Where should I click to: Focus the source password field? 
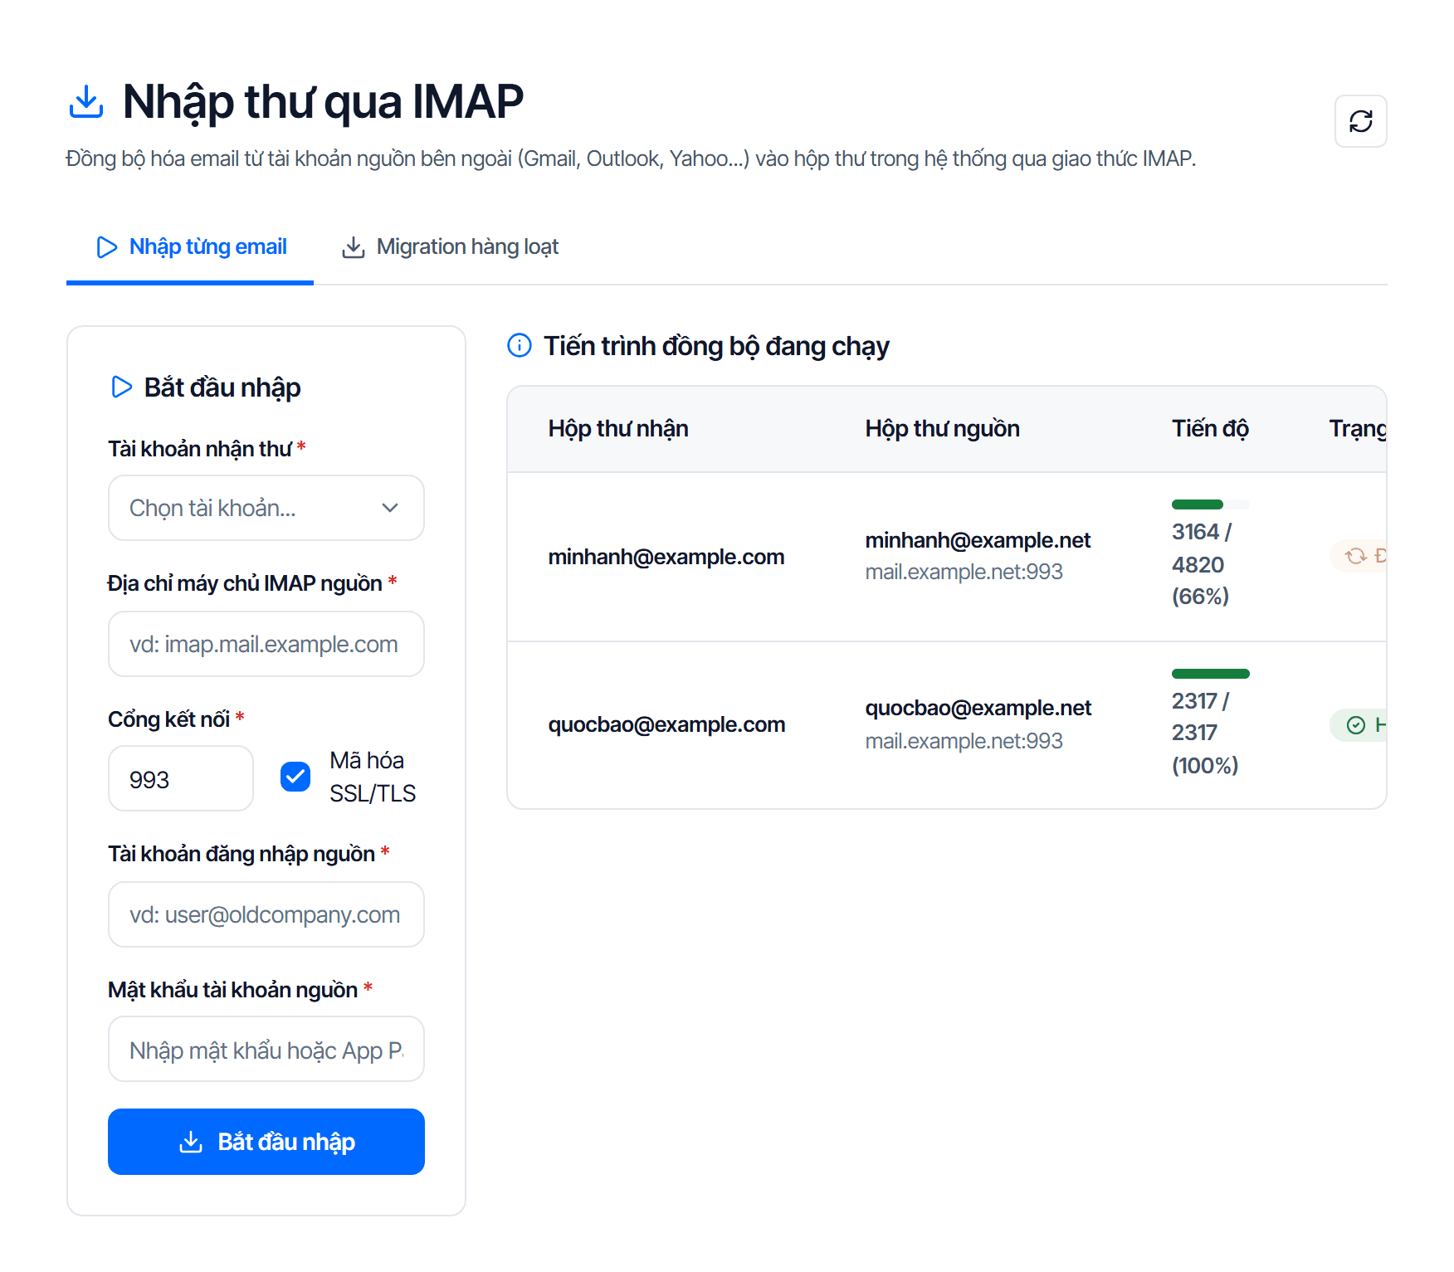coord(266,1049)
